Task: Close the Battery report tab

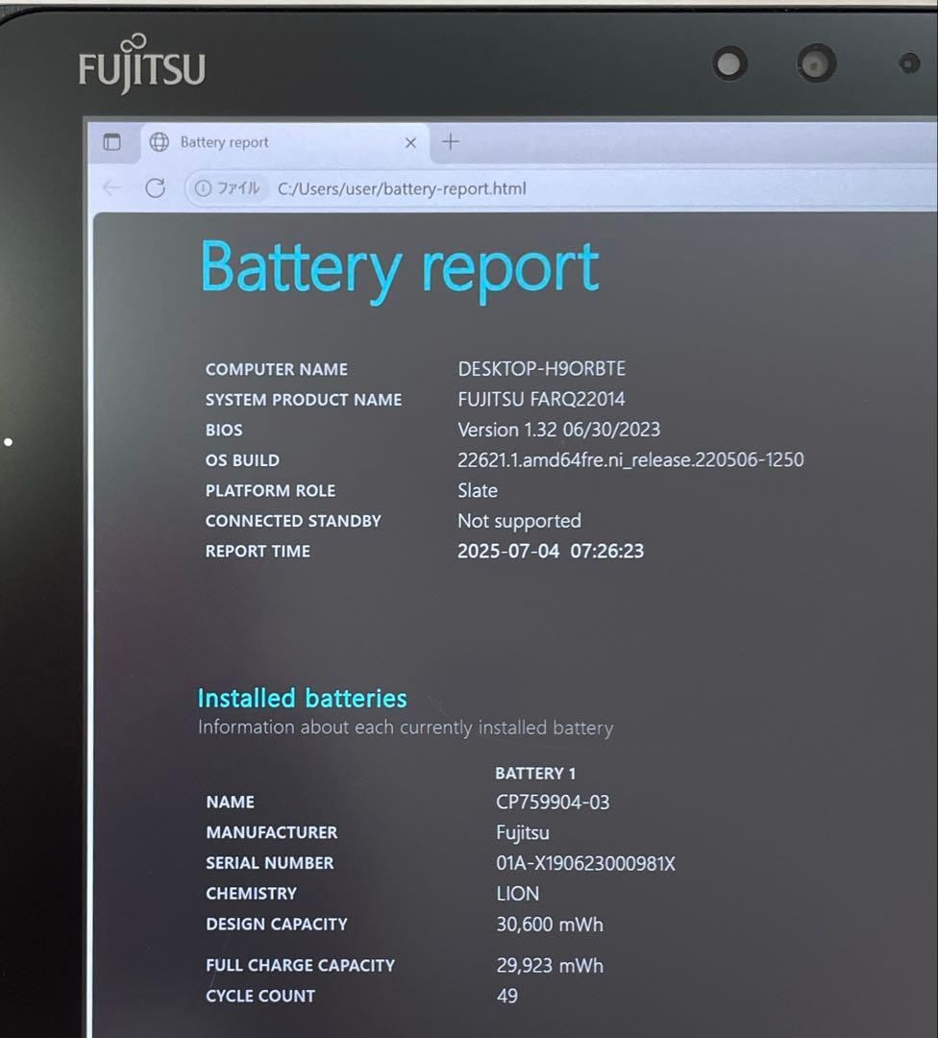Action: click(410, 143)
